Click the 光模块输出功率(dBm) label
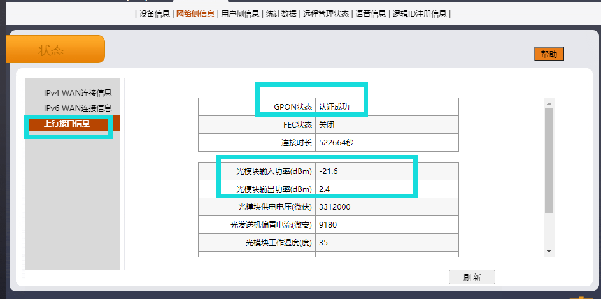 pos(274,189)
